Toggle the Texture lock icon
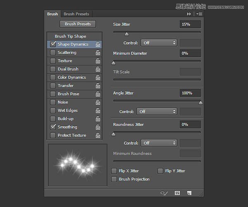This screenshot has width=248, height=207. pyautogui.click(x=98, y=61)
